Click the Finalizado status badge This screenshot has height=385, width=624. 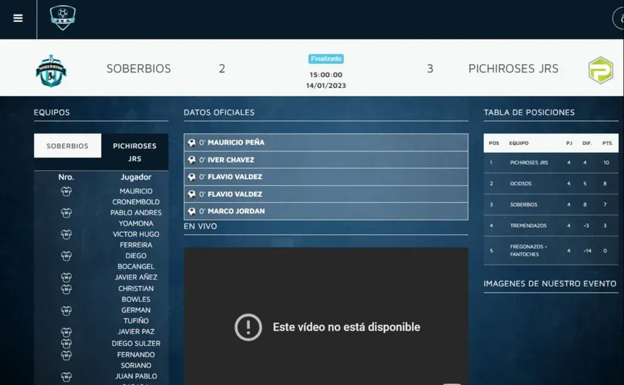click(x=326, y=59)
